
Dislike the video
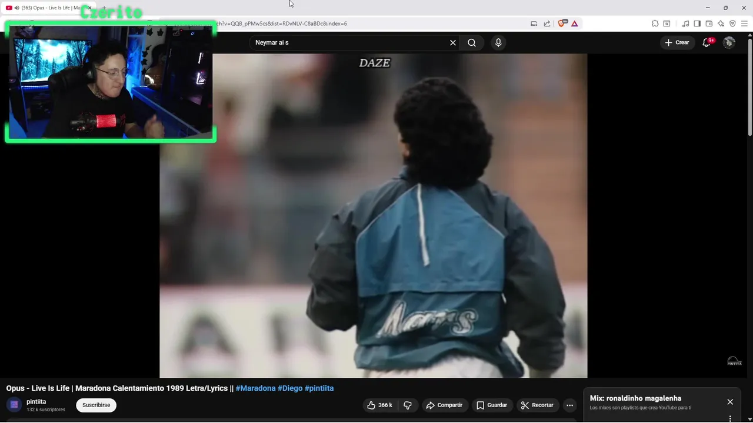(x=408, y=405)
